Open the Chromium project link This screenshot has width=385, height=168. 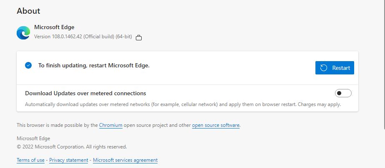[111, 125]
